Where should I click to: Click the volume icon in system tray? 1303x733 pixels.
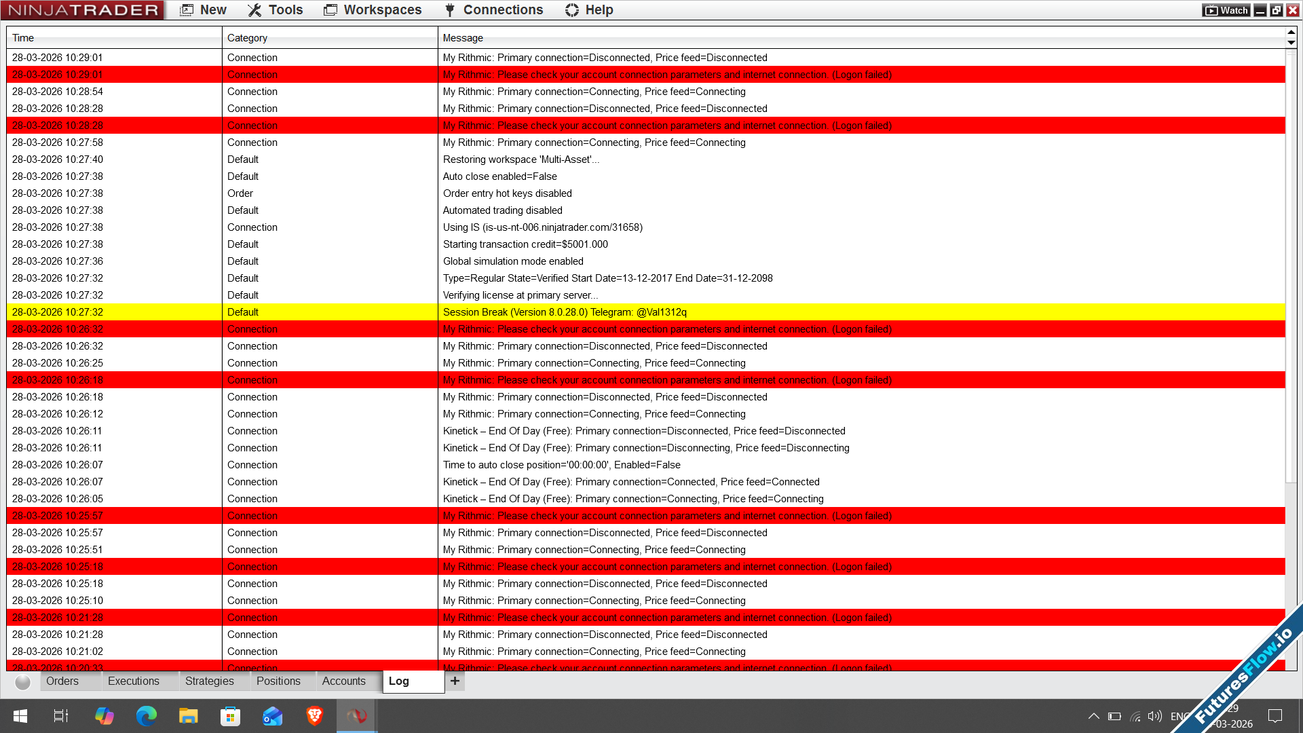click(x=1154, y=716)
